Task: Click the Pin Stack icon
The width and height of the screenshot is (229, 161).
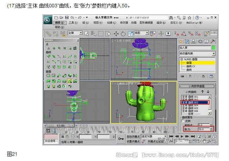Action: (182, 76)
